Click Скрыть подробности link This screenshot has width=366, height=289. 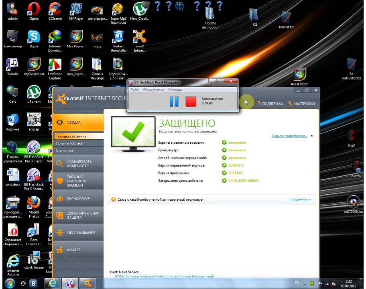[x=290, y=136]
